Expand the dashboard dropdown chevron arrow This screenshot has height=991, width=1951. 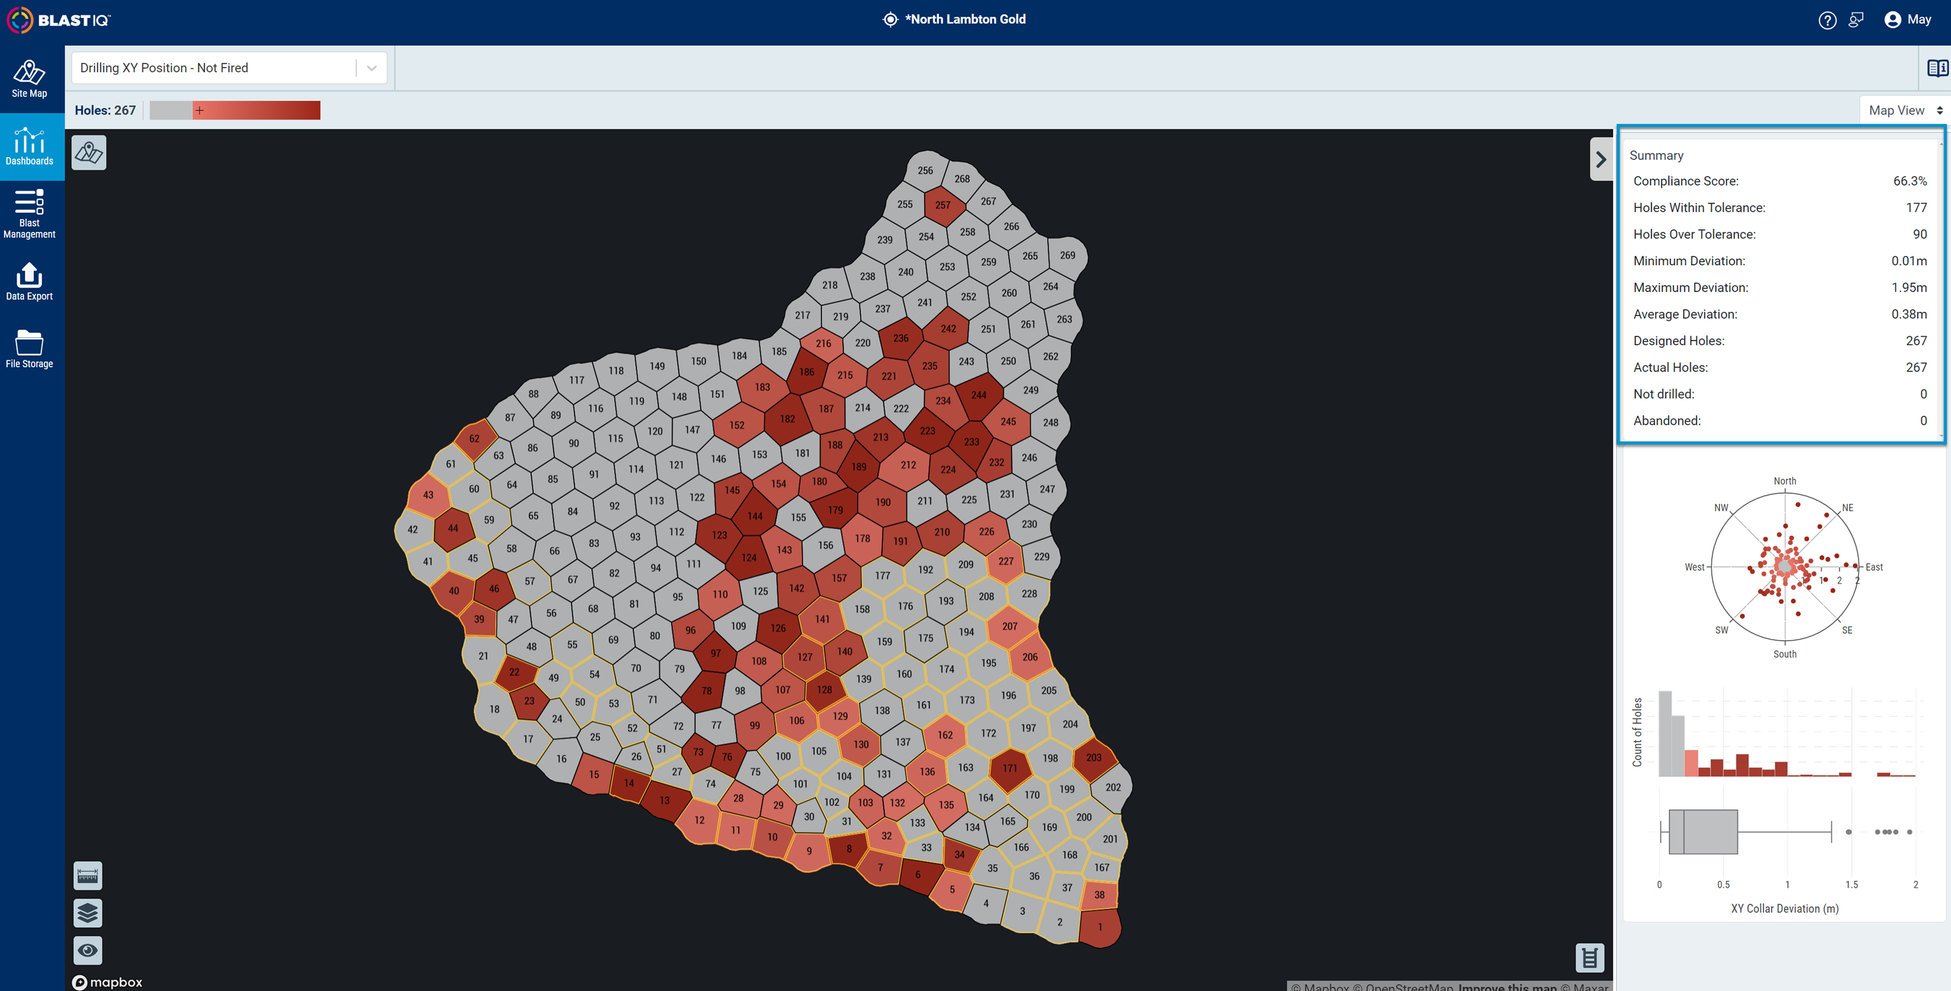[x=372, y=68]
